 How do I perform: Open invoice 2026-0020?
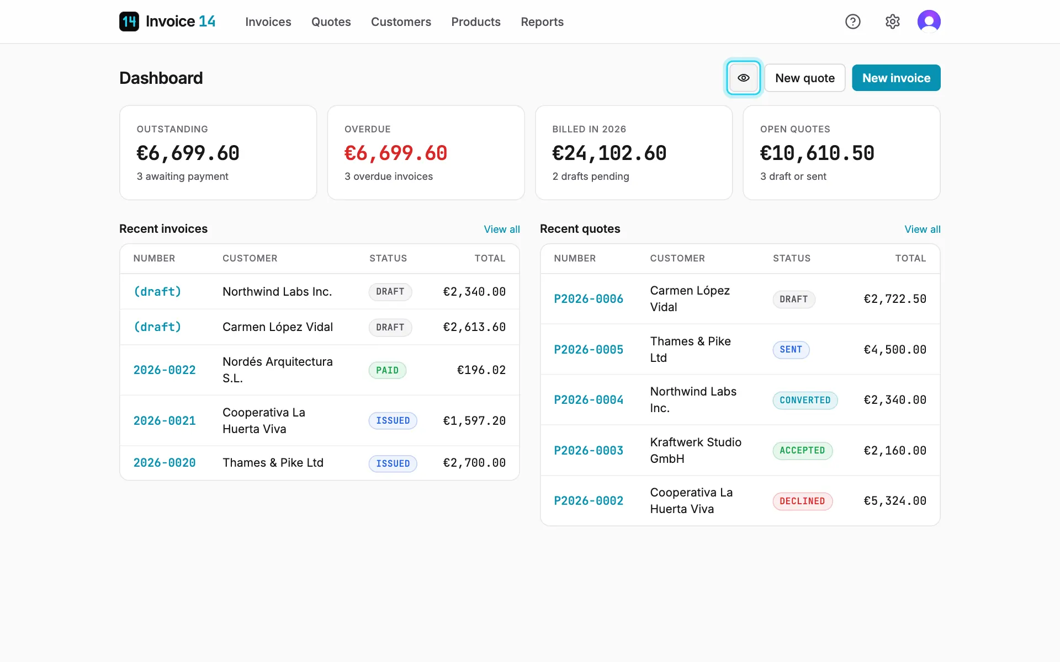(165, 462)
